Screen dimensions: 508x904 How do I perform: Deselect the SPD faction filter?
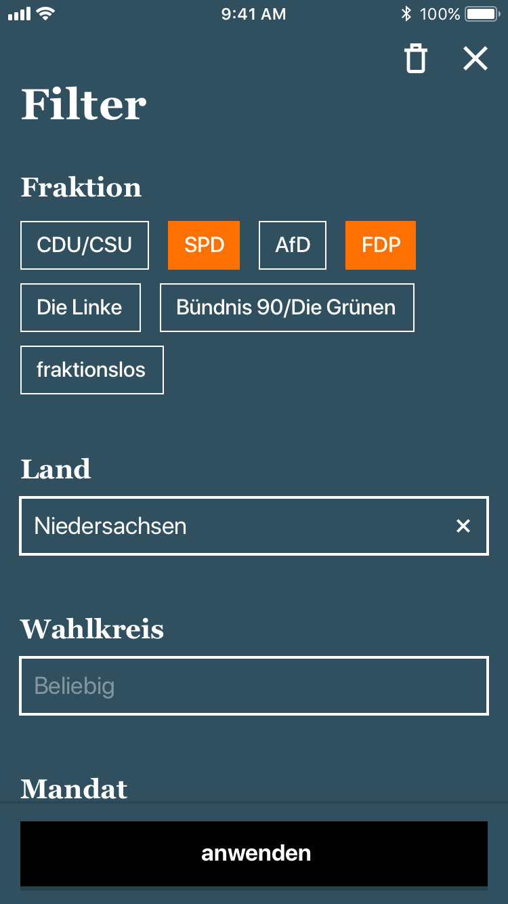pos(204,245)
